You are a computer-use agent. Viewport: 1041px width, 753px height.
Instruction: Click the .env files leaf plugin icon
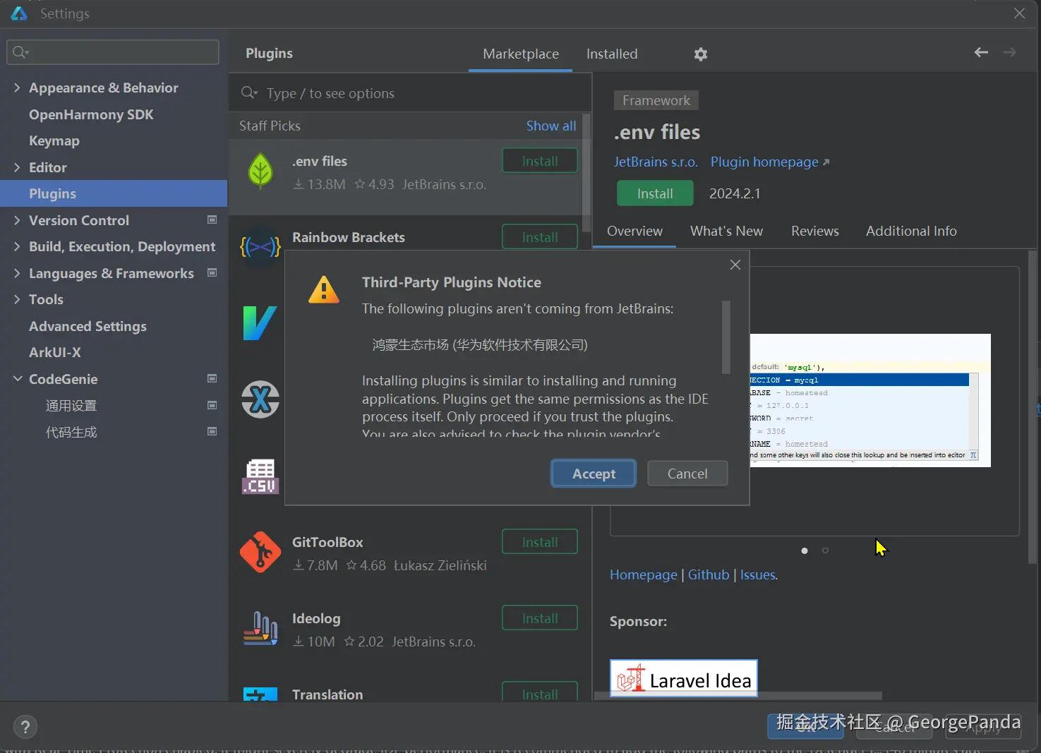(x=260, y=171)
